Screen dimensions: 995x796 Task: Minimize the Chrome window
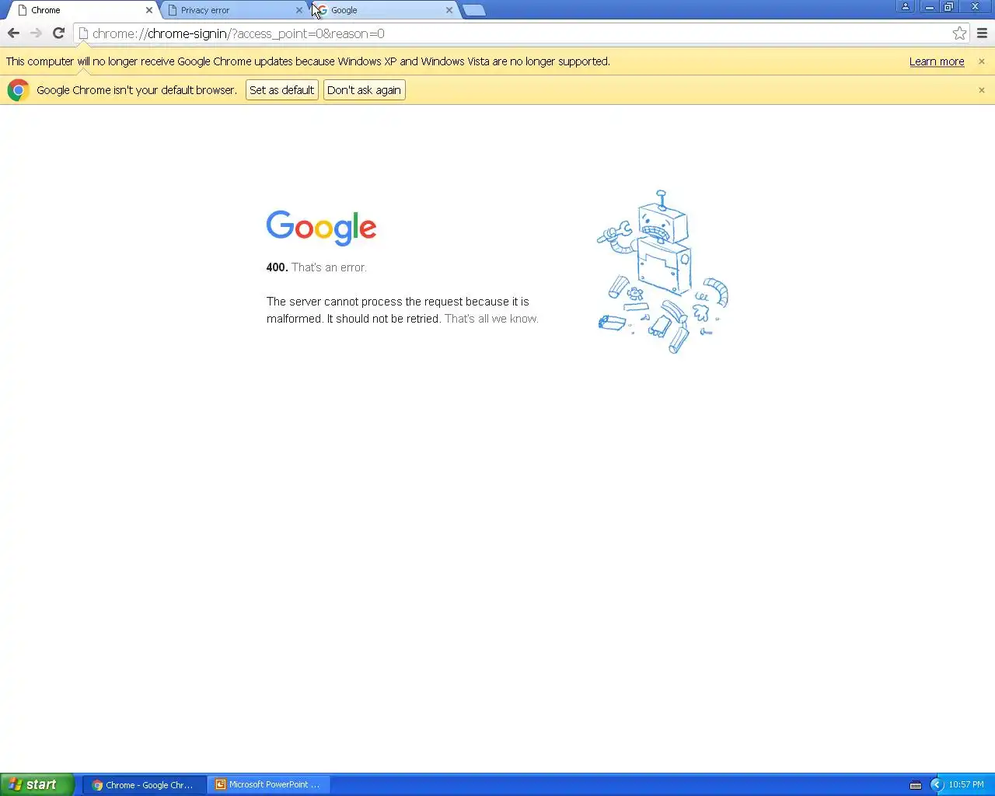coord(929,6)
